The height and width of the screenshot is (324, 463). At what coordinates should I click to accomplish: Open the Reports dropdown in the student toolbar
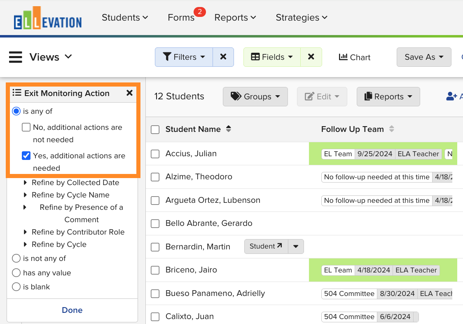coord(388,96)
